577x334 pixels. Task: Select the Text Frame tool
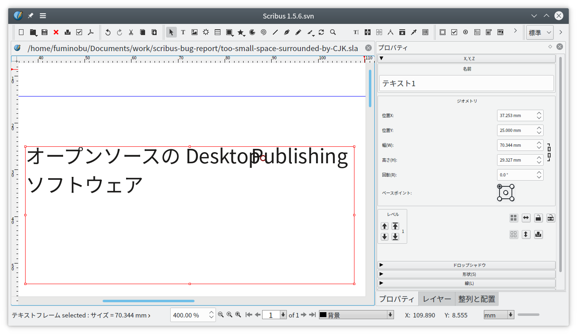click(183, 32)
